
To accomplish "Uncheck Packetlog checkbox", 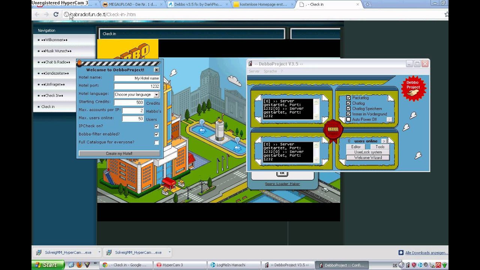I will [x=348, y=98].
